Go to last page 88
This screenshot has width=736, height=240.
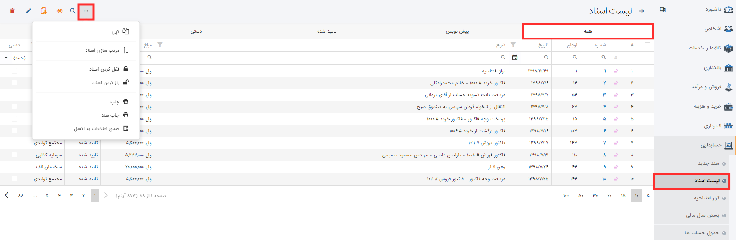click(x=21, y=196)
